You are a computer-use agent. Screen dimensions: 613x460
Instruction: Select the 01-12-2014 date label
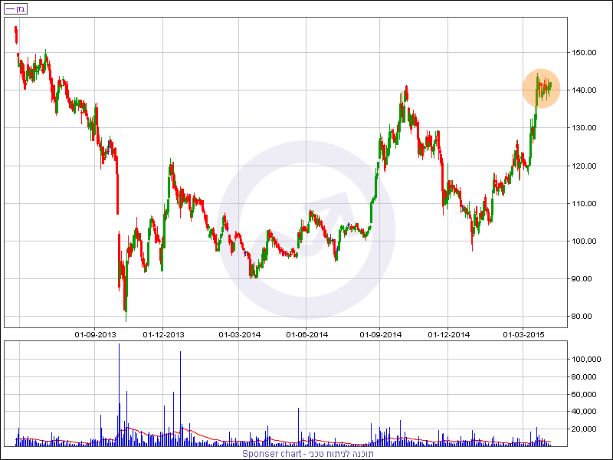[449, 334]
